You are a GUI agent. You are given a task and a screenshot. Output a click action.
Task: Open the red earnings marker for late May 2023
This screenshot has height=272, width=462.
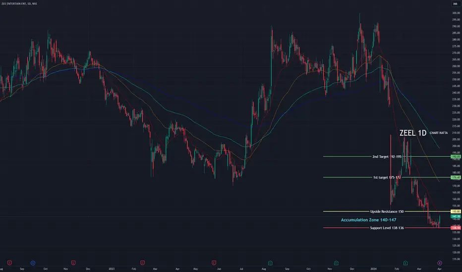click(x=214, y=263)
